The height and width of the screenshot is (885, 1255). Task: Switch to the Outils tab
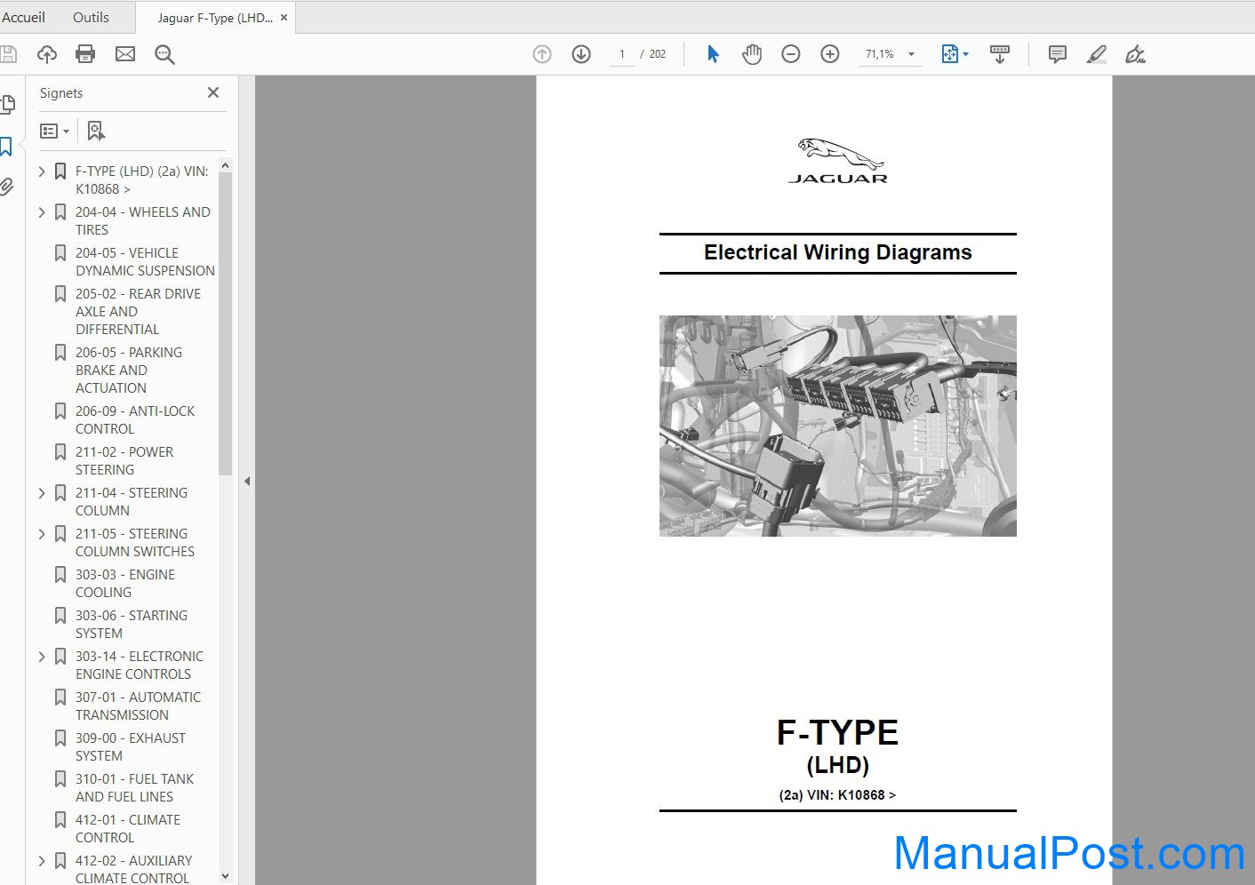click(x=91, y=17)
